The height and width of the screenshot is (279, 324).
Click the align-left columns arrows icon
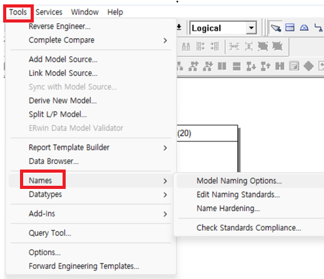tap(200, 46)
